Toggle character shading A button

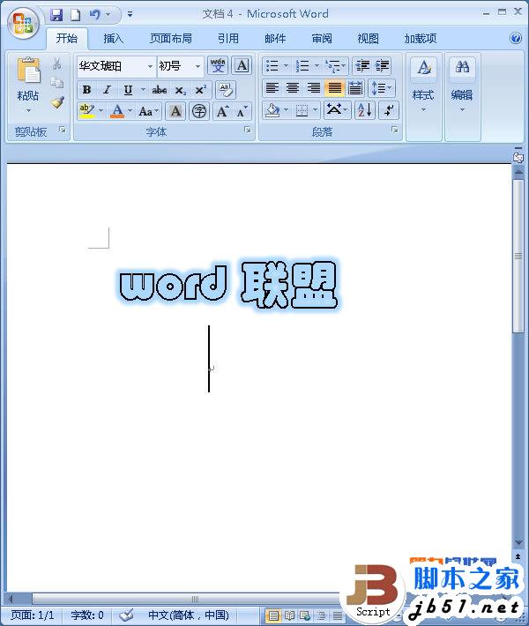(x=175, y=111)
